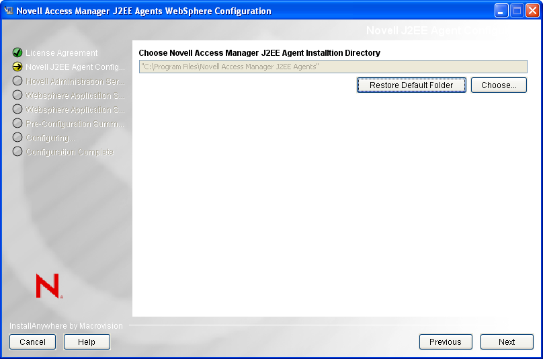
Task: Open the installer Help button
Action: pyautogui.click(x=87, y=342)
